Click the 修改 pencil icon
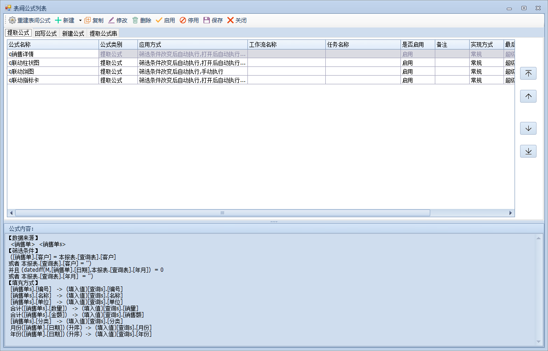The height and width of the screenshot is (351, 548). (111, 20)
